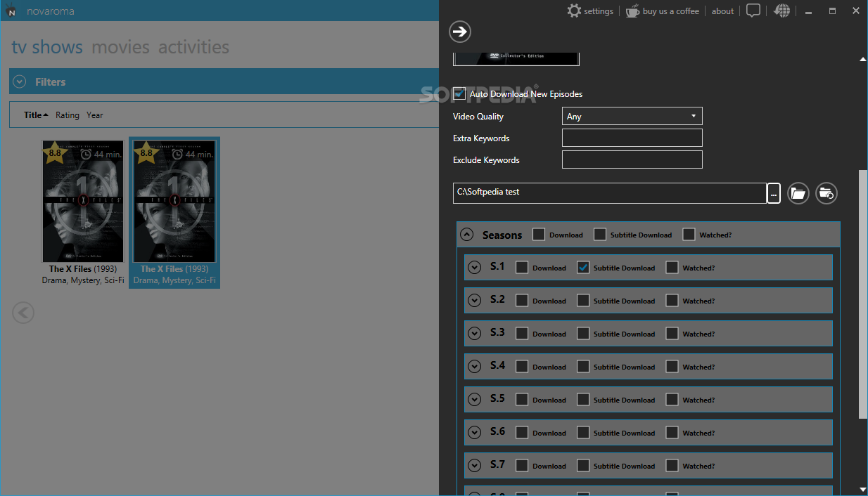The image size is (868, 496).
Task: Click the browse ellipsis button beside path
Action: 774,193
